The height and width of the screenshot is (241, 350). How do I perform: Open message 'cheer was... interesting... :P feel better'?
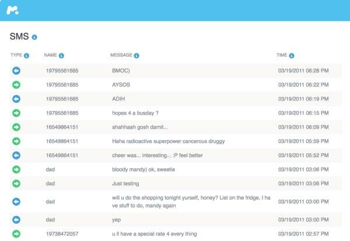click(157, 155)
